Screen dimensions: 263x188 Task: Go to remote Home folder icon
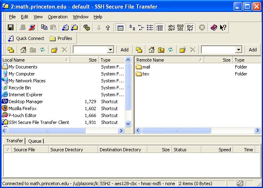coord(152,50)
